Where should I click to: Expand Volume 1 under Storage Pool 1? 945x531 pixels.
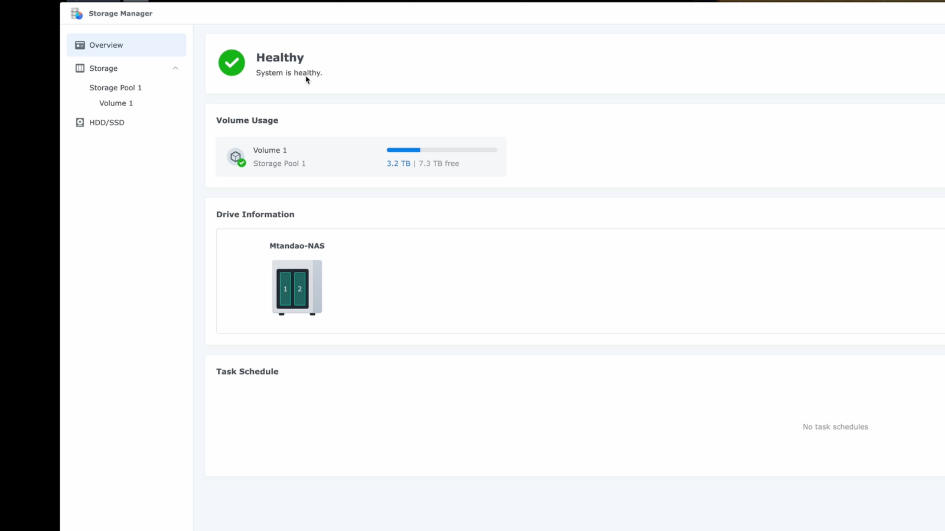pos(116,103)
